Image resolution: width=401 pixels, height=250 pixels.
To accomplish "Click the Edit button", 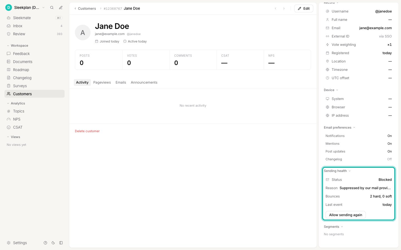I will pos(304,9).
